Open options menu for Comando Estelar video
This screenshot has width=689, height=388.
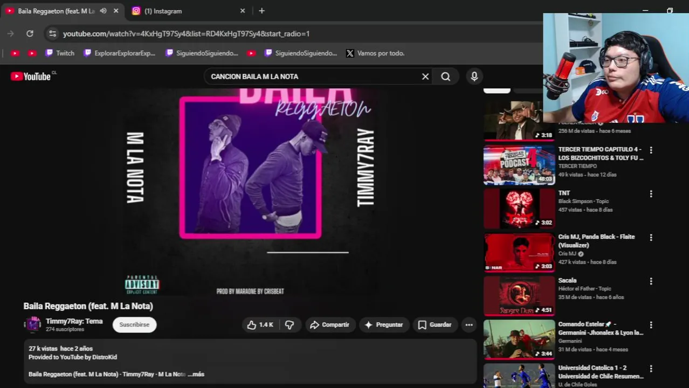(x=651, y=325)
